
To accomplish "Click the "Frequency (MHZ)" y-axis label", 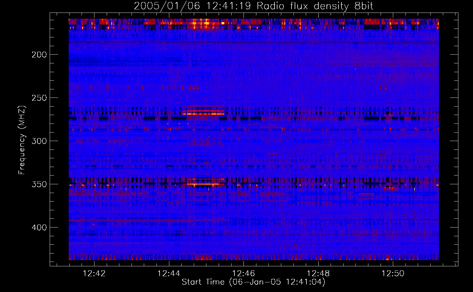I will (22, 140).
